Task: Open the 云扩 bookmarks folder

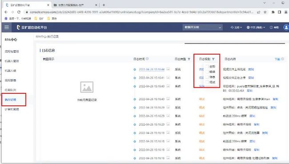Action: point(39,19)
